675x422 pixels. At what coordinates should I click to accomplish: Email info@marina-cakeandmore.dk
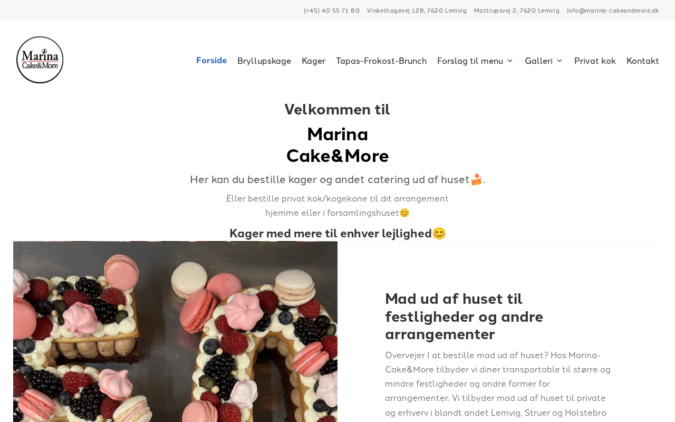[613, 11]
